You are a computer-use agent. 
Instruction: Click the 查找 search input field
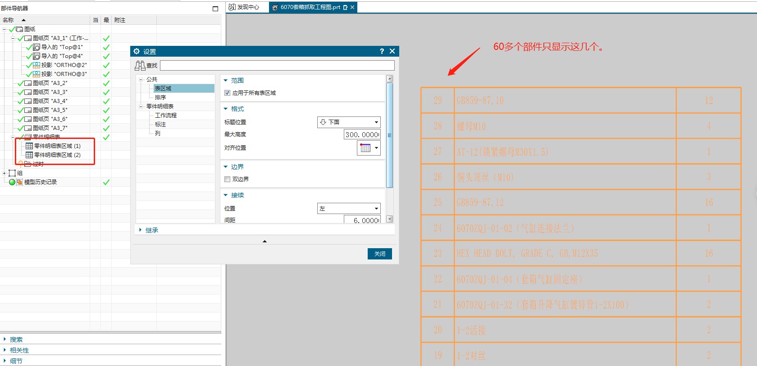point(277,66)
